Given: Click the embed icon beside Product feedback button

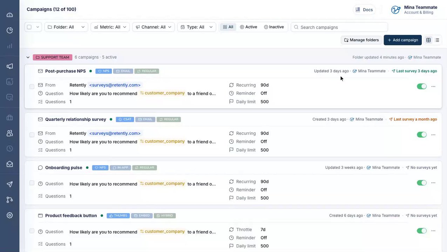Looking at the screenshot, I should coord(40,216).
